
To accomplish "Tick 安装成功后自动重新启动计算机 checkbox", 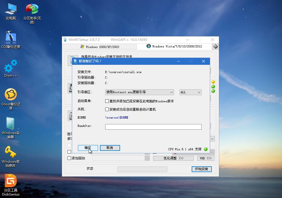I will click(107, 109).
